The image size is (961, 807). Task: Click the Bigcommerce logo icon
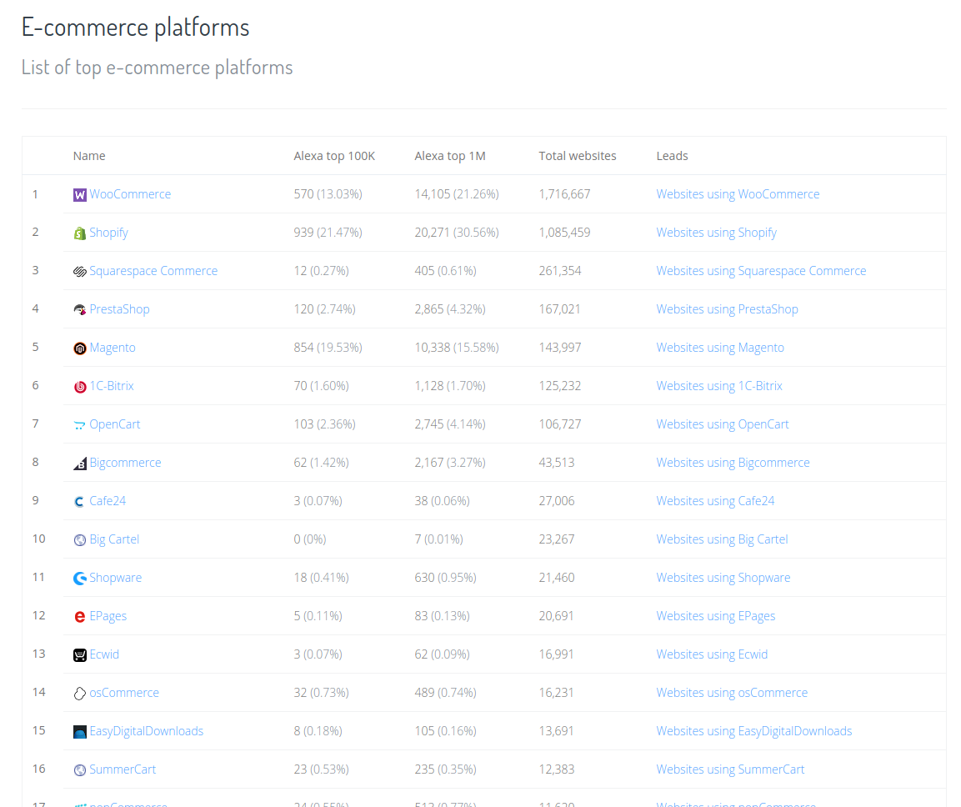[80, 464]
